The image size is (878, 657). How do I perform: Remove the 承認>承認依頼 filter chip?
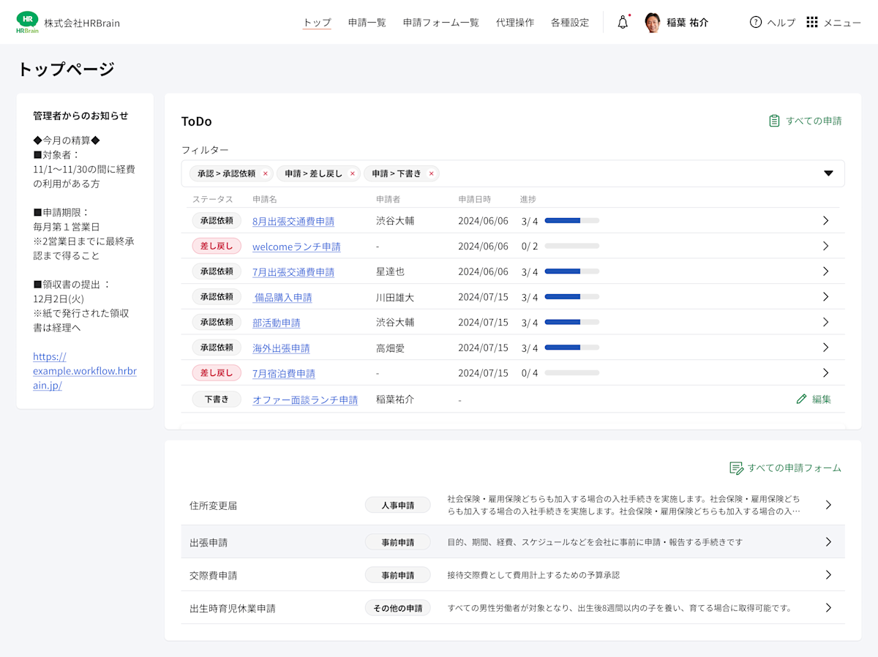tap(265, 173)
